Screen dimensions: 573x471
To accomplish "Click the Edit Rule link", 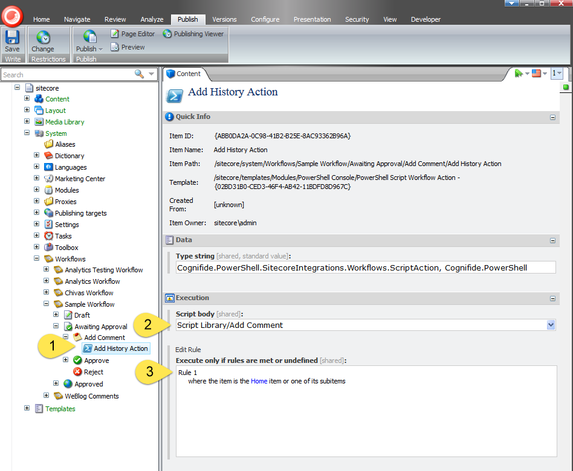I will (x=188, y=350).
